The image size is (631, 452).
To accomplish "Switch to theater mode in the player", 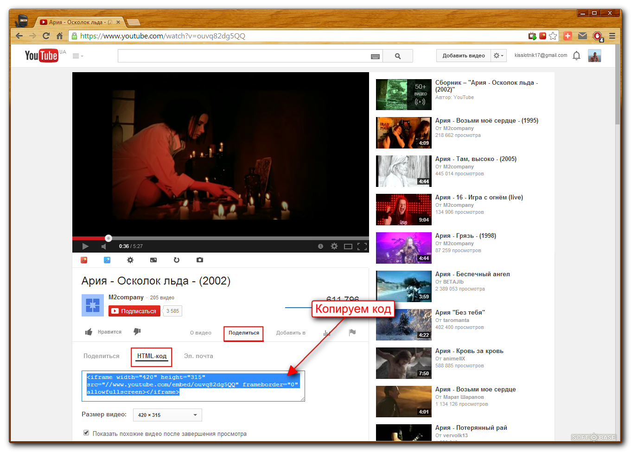I will pyautogui.click(x=348, y=247).
